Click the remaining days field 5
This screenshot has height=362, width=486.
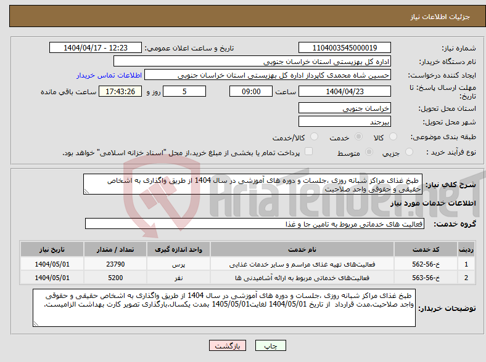(x=184, y=91)
